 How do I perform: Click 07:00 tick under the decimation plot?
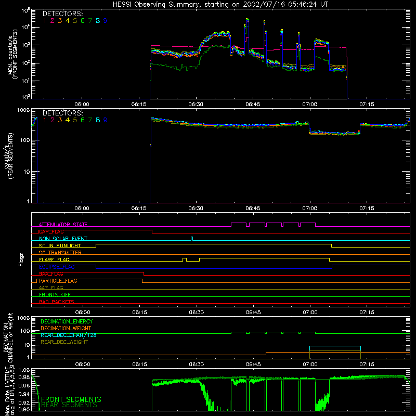310,365
